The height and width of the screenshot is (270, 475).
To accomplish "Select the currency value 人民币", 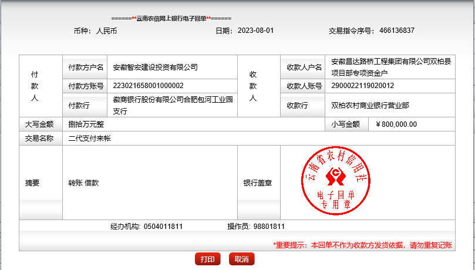I will click(106, 31).
